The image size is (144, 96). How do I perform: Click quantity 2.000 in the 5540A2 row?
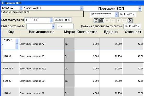(87, 44)
